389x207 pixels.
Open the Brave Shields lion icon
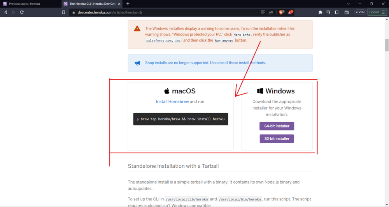(281, 12)
